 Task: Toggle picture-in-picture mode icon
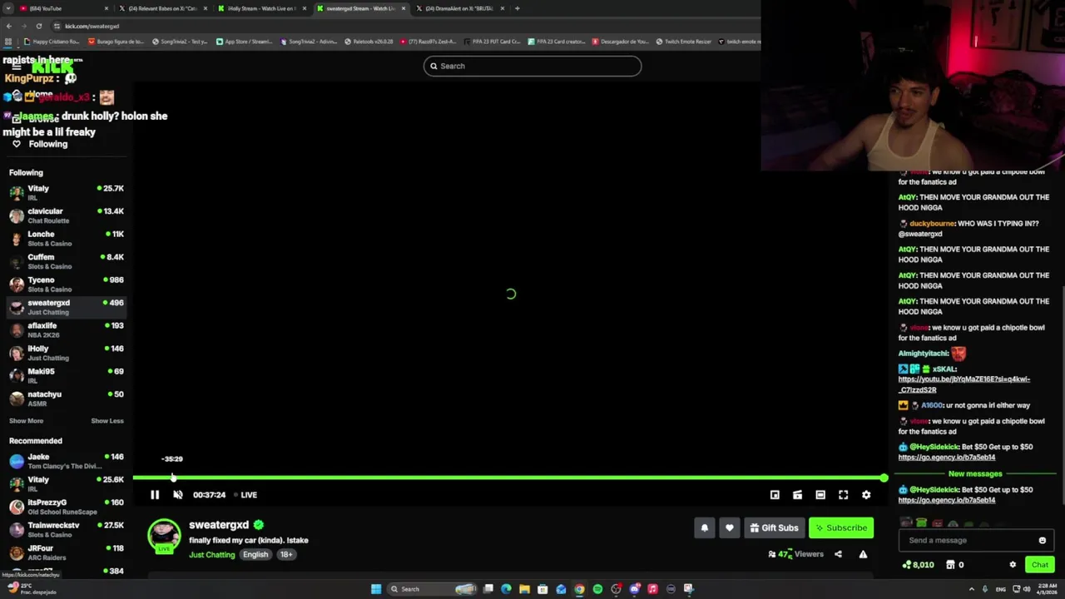pos(775,495)
